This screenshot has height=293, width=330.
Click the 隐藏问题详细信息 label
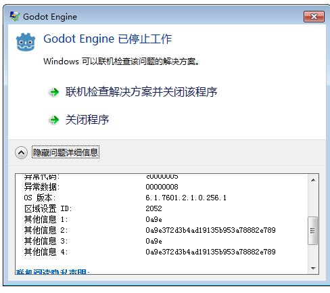[x=66, y=153]
